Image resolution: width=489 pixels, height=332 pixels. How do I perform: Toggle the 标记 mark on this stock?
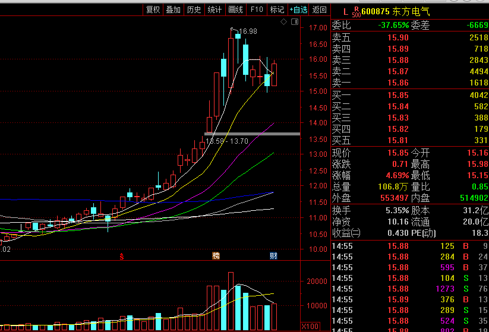[277, 10]
